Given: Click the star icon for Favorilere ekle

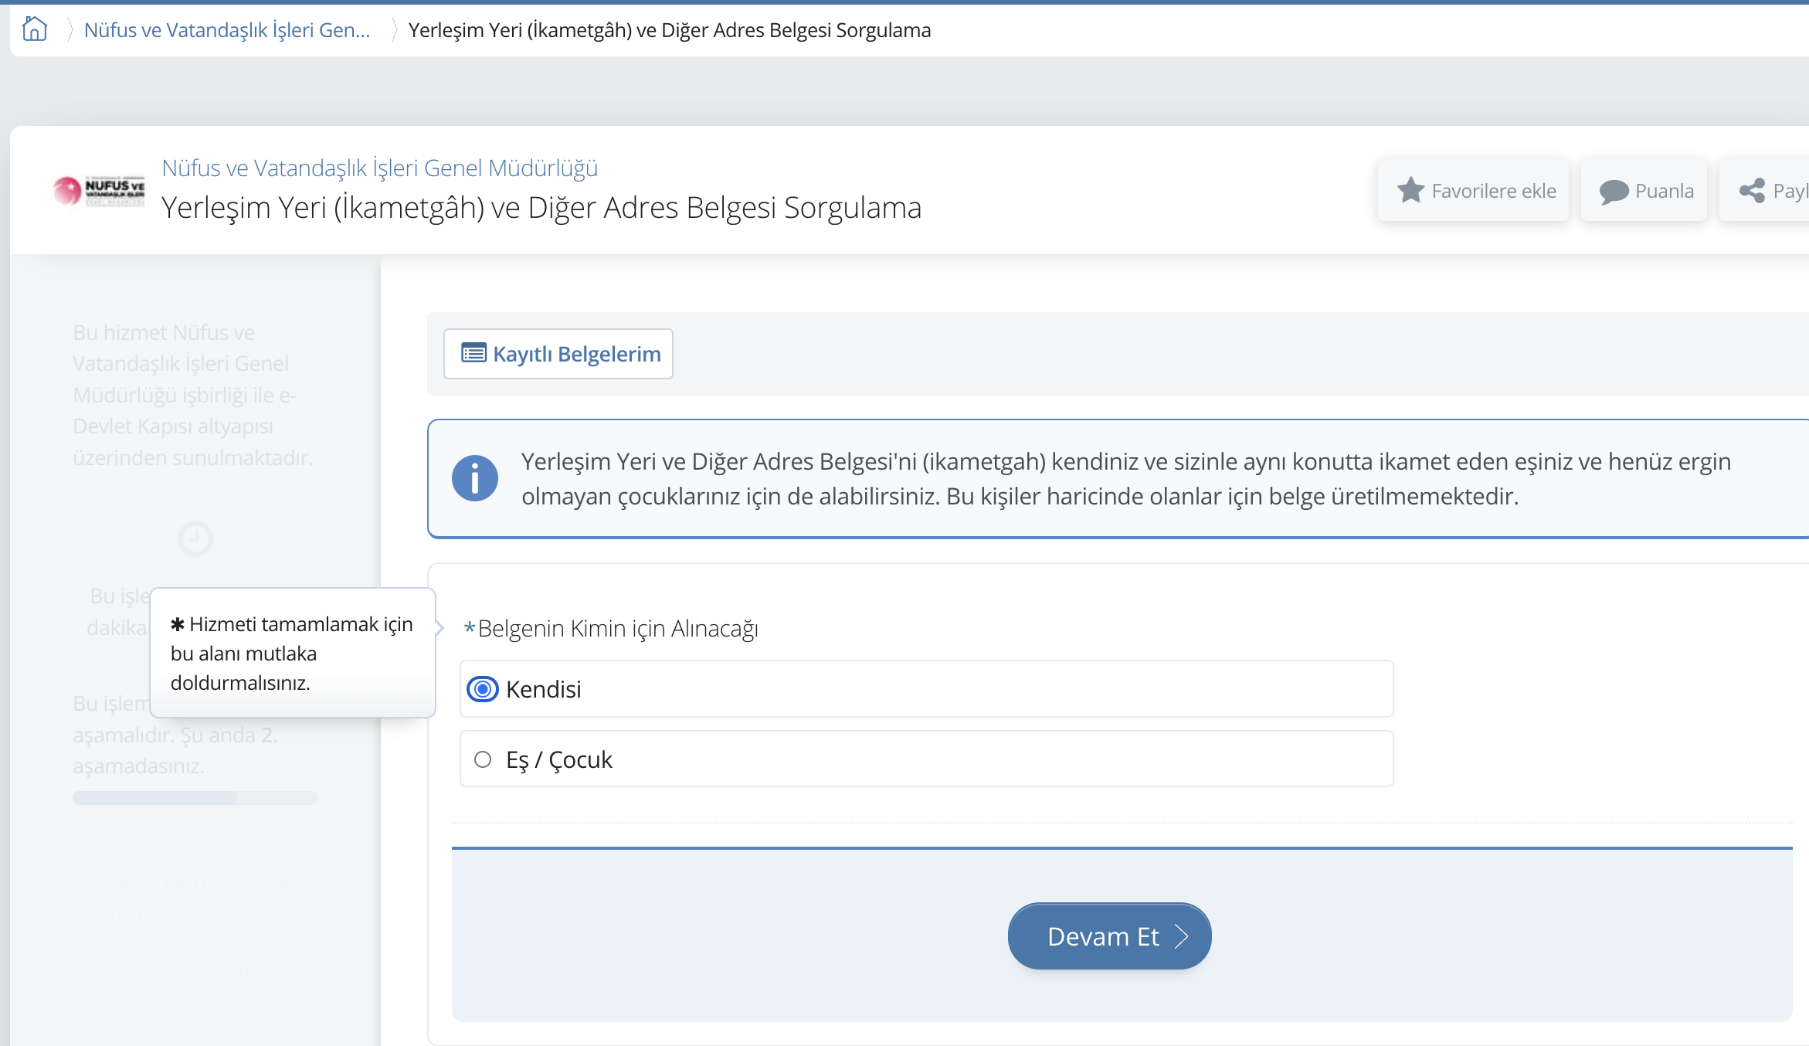Looking at the screenshot, I should coord(1411,190).
